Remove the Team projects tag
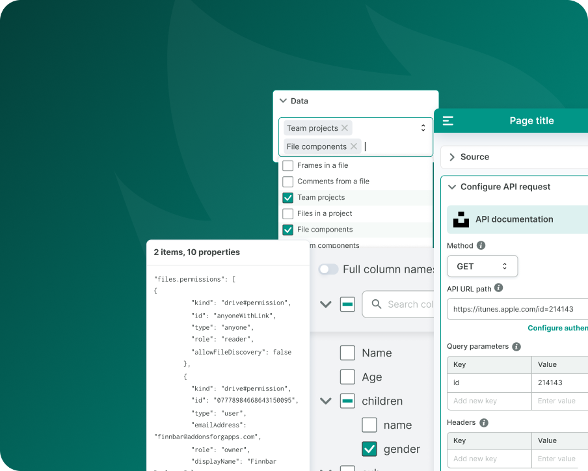The image size is (588, 471). 345,128
